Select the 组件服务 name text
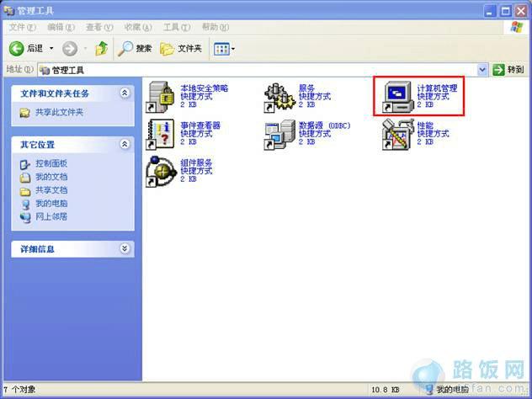532x399 pixels. (196, 162)
